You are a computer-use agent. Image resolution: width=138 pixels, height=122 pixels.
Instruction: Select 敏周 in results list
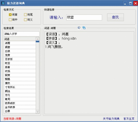pyautogui.click(x=20, y=99)
